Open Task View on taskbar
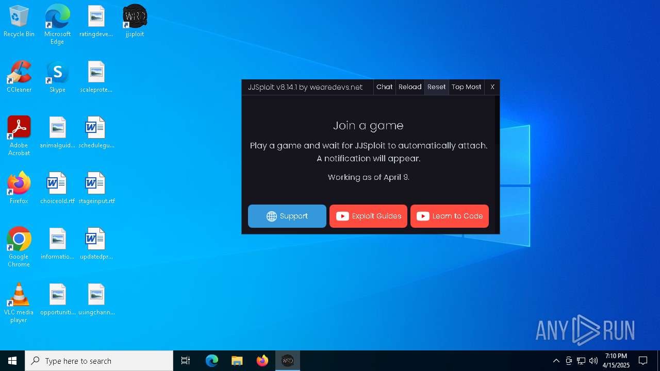Viewport: 660px width, 371px height. [x=186, y=361]
